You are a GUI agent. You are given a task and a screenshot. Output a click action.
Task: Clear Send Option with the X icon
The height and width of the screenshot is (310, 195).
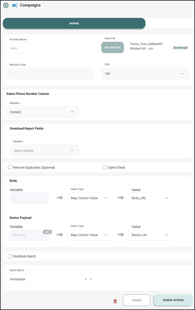(86, 279)
